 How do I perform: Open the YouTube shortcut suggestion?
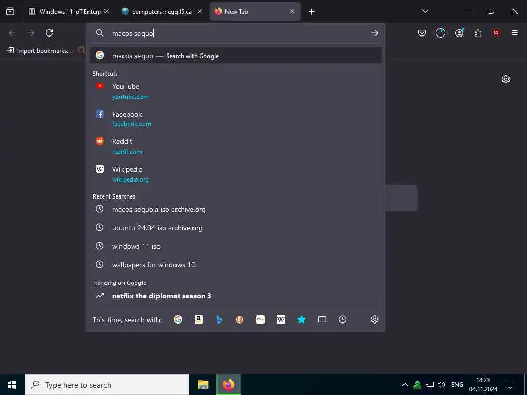pyautogui.click(x=236, y=92)
